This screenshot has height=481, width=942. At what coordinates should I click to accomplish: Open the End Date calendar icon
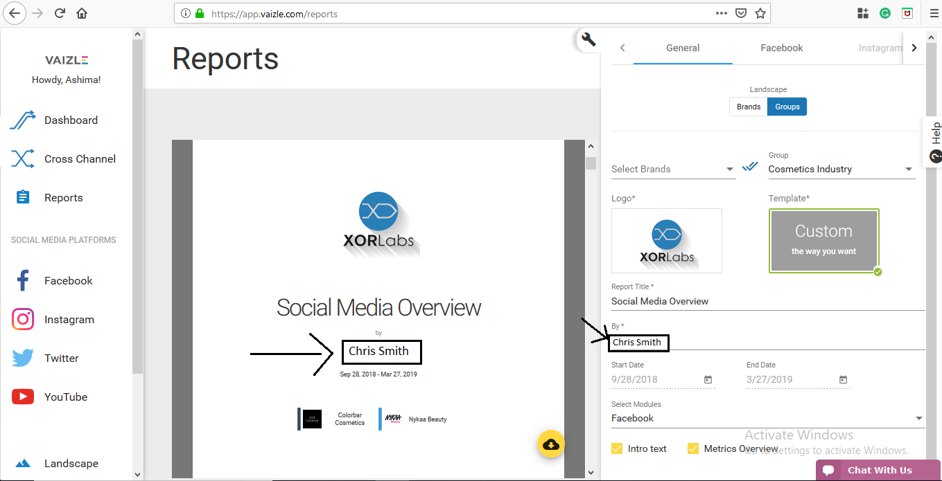click(843, 379)
